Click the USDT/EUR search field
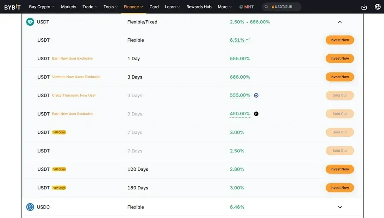Image resolution: width=384 pixels, height=218 pixels. pyautogui.click(x=281, y=7)
